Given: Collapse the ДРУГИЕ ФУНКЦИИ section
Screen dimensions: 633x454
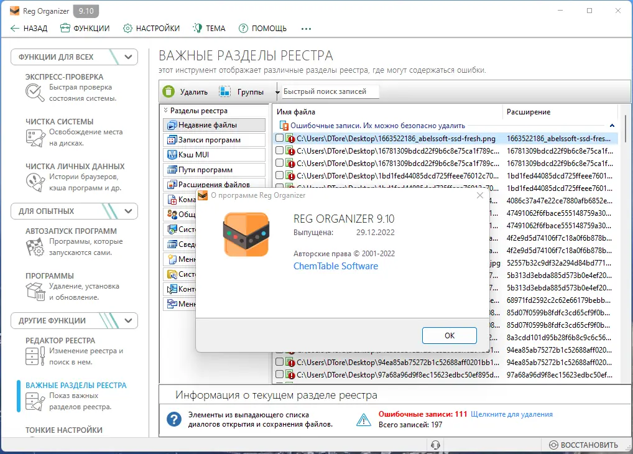Looking at the screenshot, I should (128, 321).
